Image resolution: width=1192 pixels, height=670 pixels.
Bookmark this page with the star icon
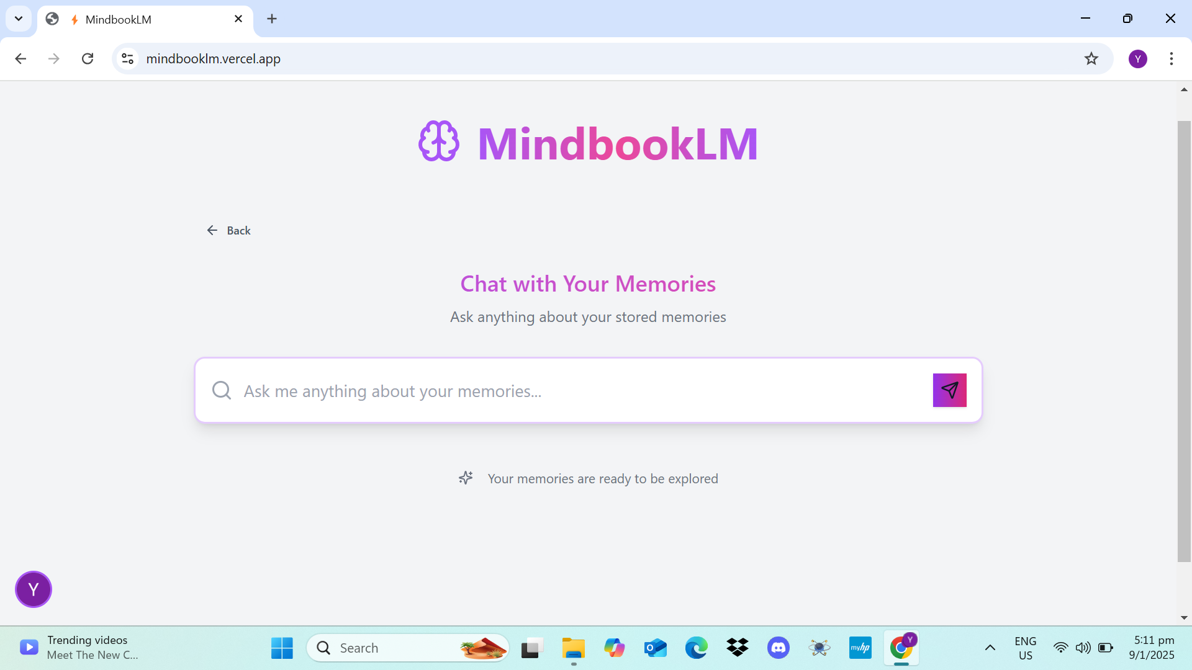1091,58
